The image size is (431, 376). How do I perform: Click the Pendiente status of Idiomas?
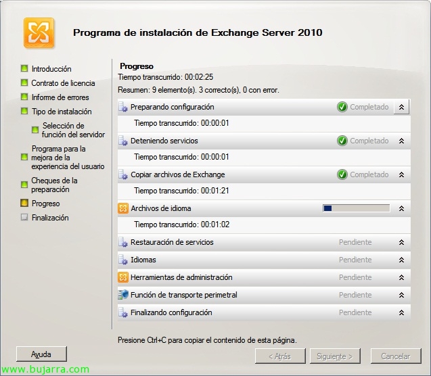click(355, 260)
